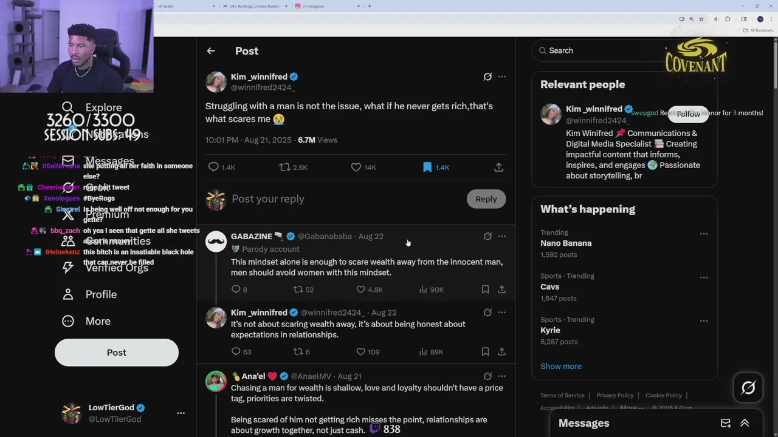Open account menu dots next to LowTierGod
Viewport: 778px width, 437px height.
[x=181, y=413]
